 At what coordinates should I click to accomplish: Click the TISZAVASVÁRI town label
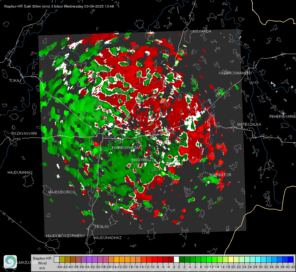(24, 134)
